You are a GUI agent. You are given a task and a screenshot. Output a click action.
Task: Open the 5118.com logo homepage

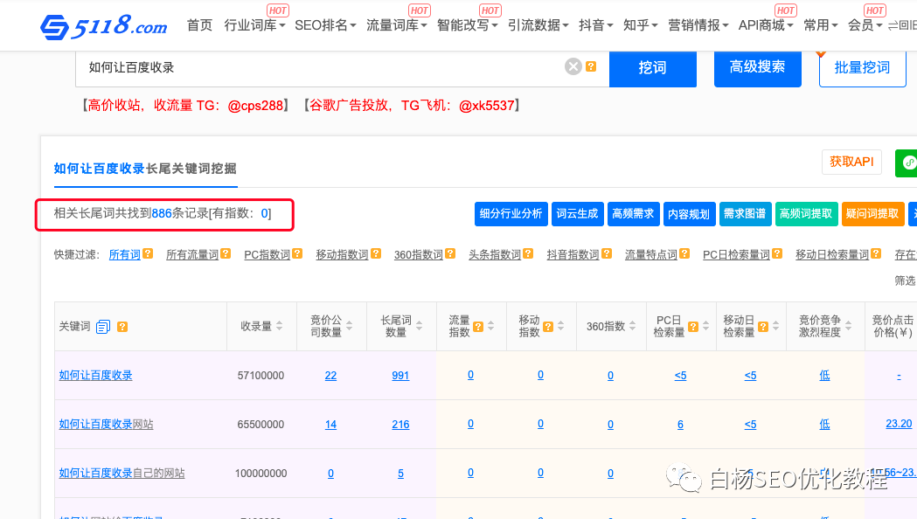[103, 25]
